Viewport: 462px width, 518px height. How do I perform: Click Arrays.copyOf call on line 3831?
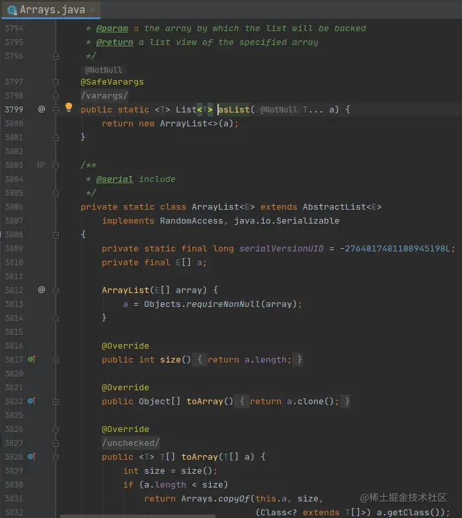215,499
